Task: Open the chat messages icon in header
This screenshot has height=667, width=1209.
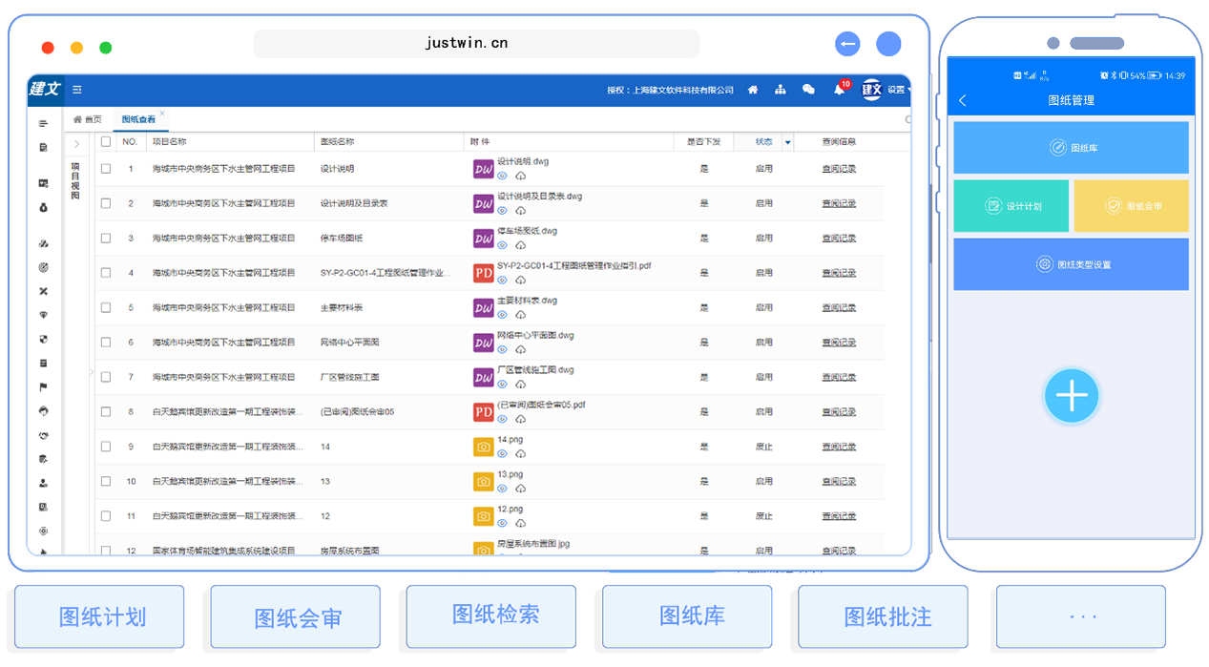Action: (x=808, y=90)
